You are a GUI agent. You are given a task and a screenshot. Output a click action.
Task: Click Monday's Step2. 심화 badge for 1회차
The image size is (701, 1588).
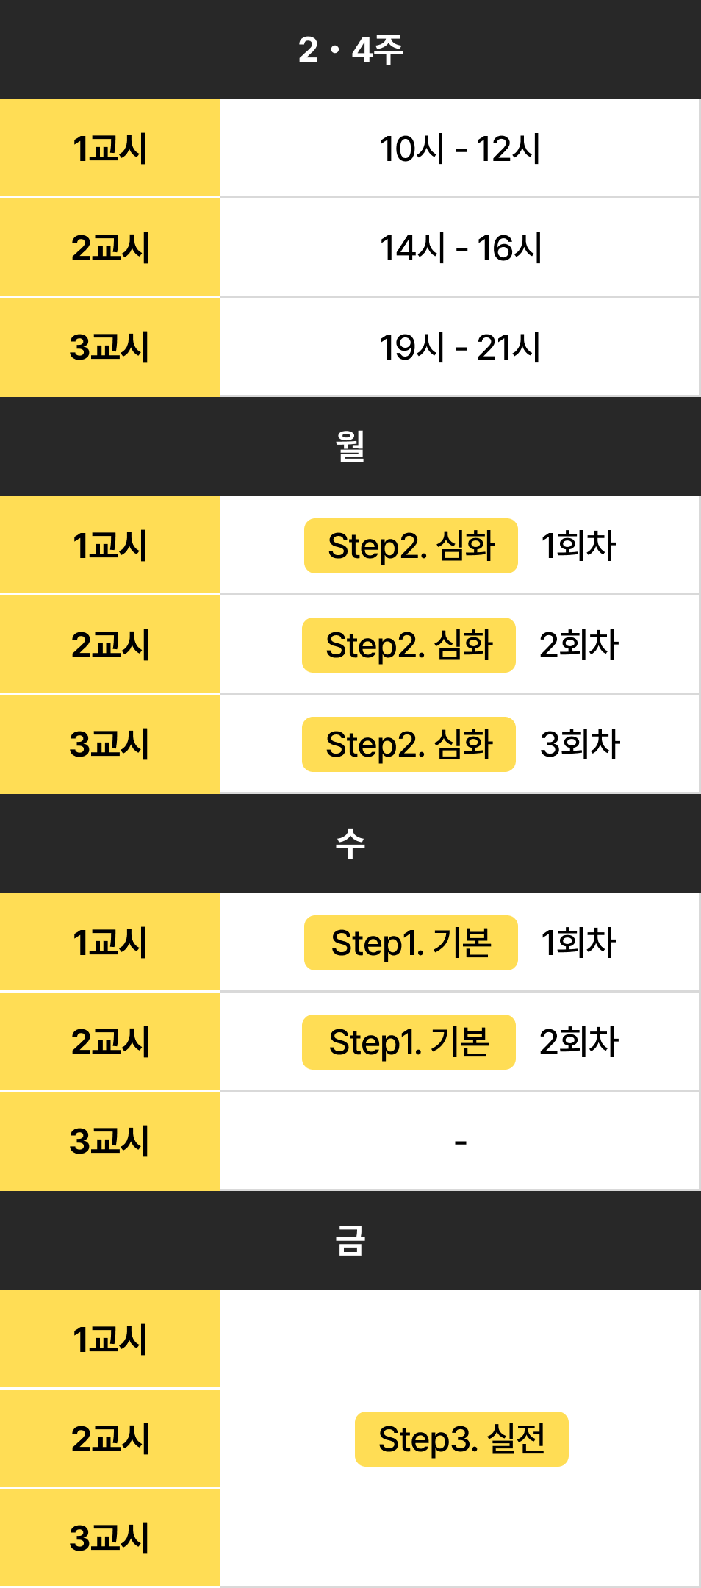[411, 546]
